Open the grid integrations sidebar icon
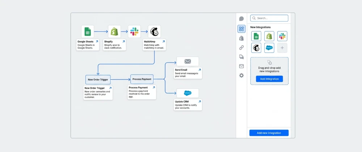 (241, 29)
